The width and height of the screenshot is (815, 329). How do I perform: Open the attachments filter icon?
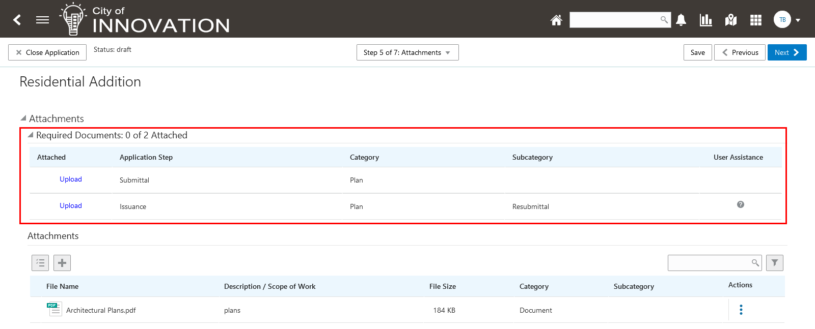pos(775,263)
